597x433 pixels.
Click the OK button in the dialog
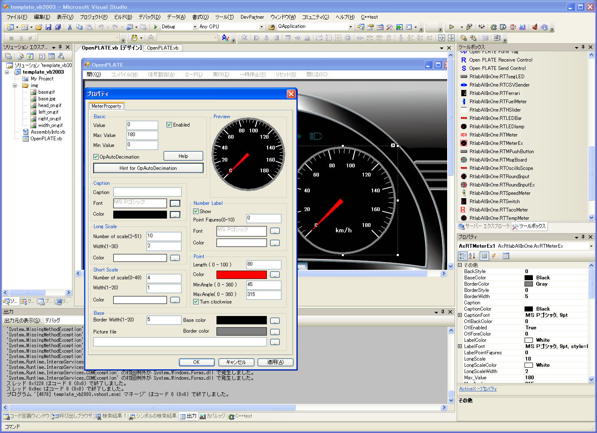pyautogui.click(x=197, y=362)
